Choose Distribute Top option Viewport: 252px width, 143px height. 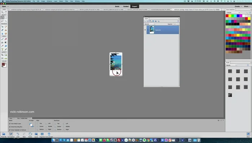tap(57, 124)
